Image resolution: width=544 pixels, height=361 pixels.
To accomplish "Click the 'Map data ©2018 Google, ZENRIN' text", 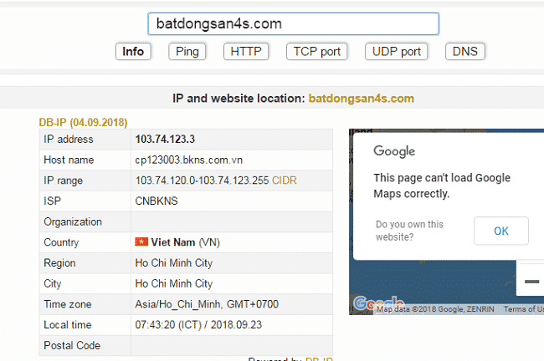I will click(x=435, y=309).
